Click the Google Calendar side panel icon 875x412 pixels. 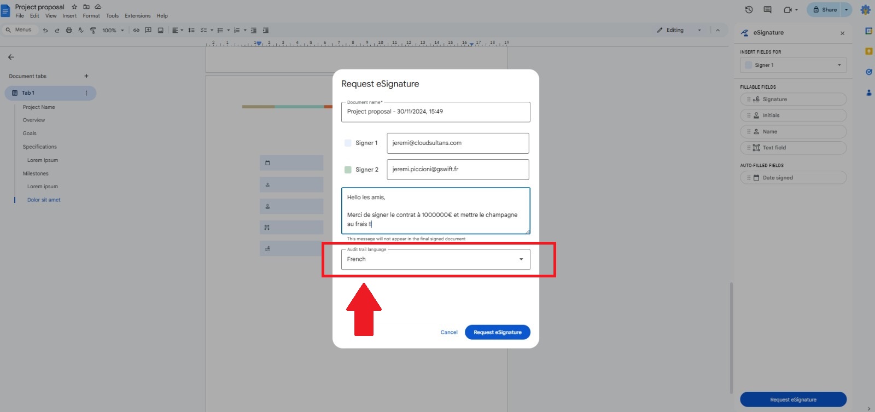(x=868, y=31)
